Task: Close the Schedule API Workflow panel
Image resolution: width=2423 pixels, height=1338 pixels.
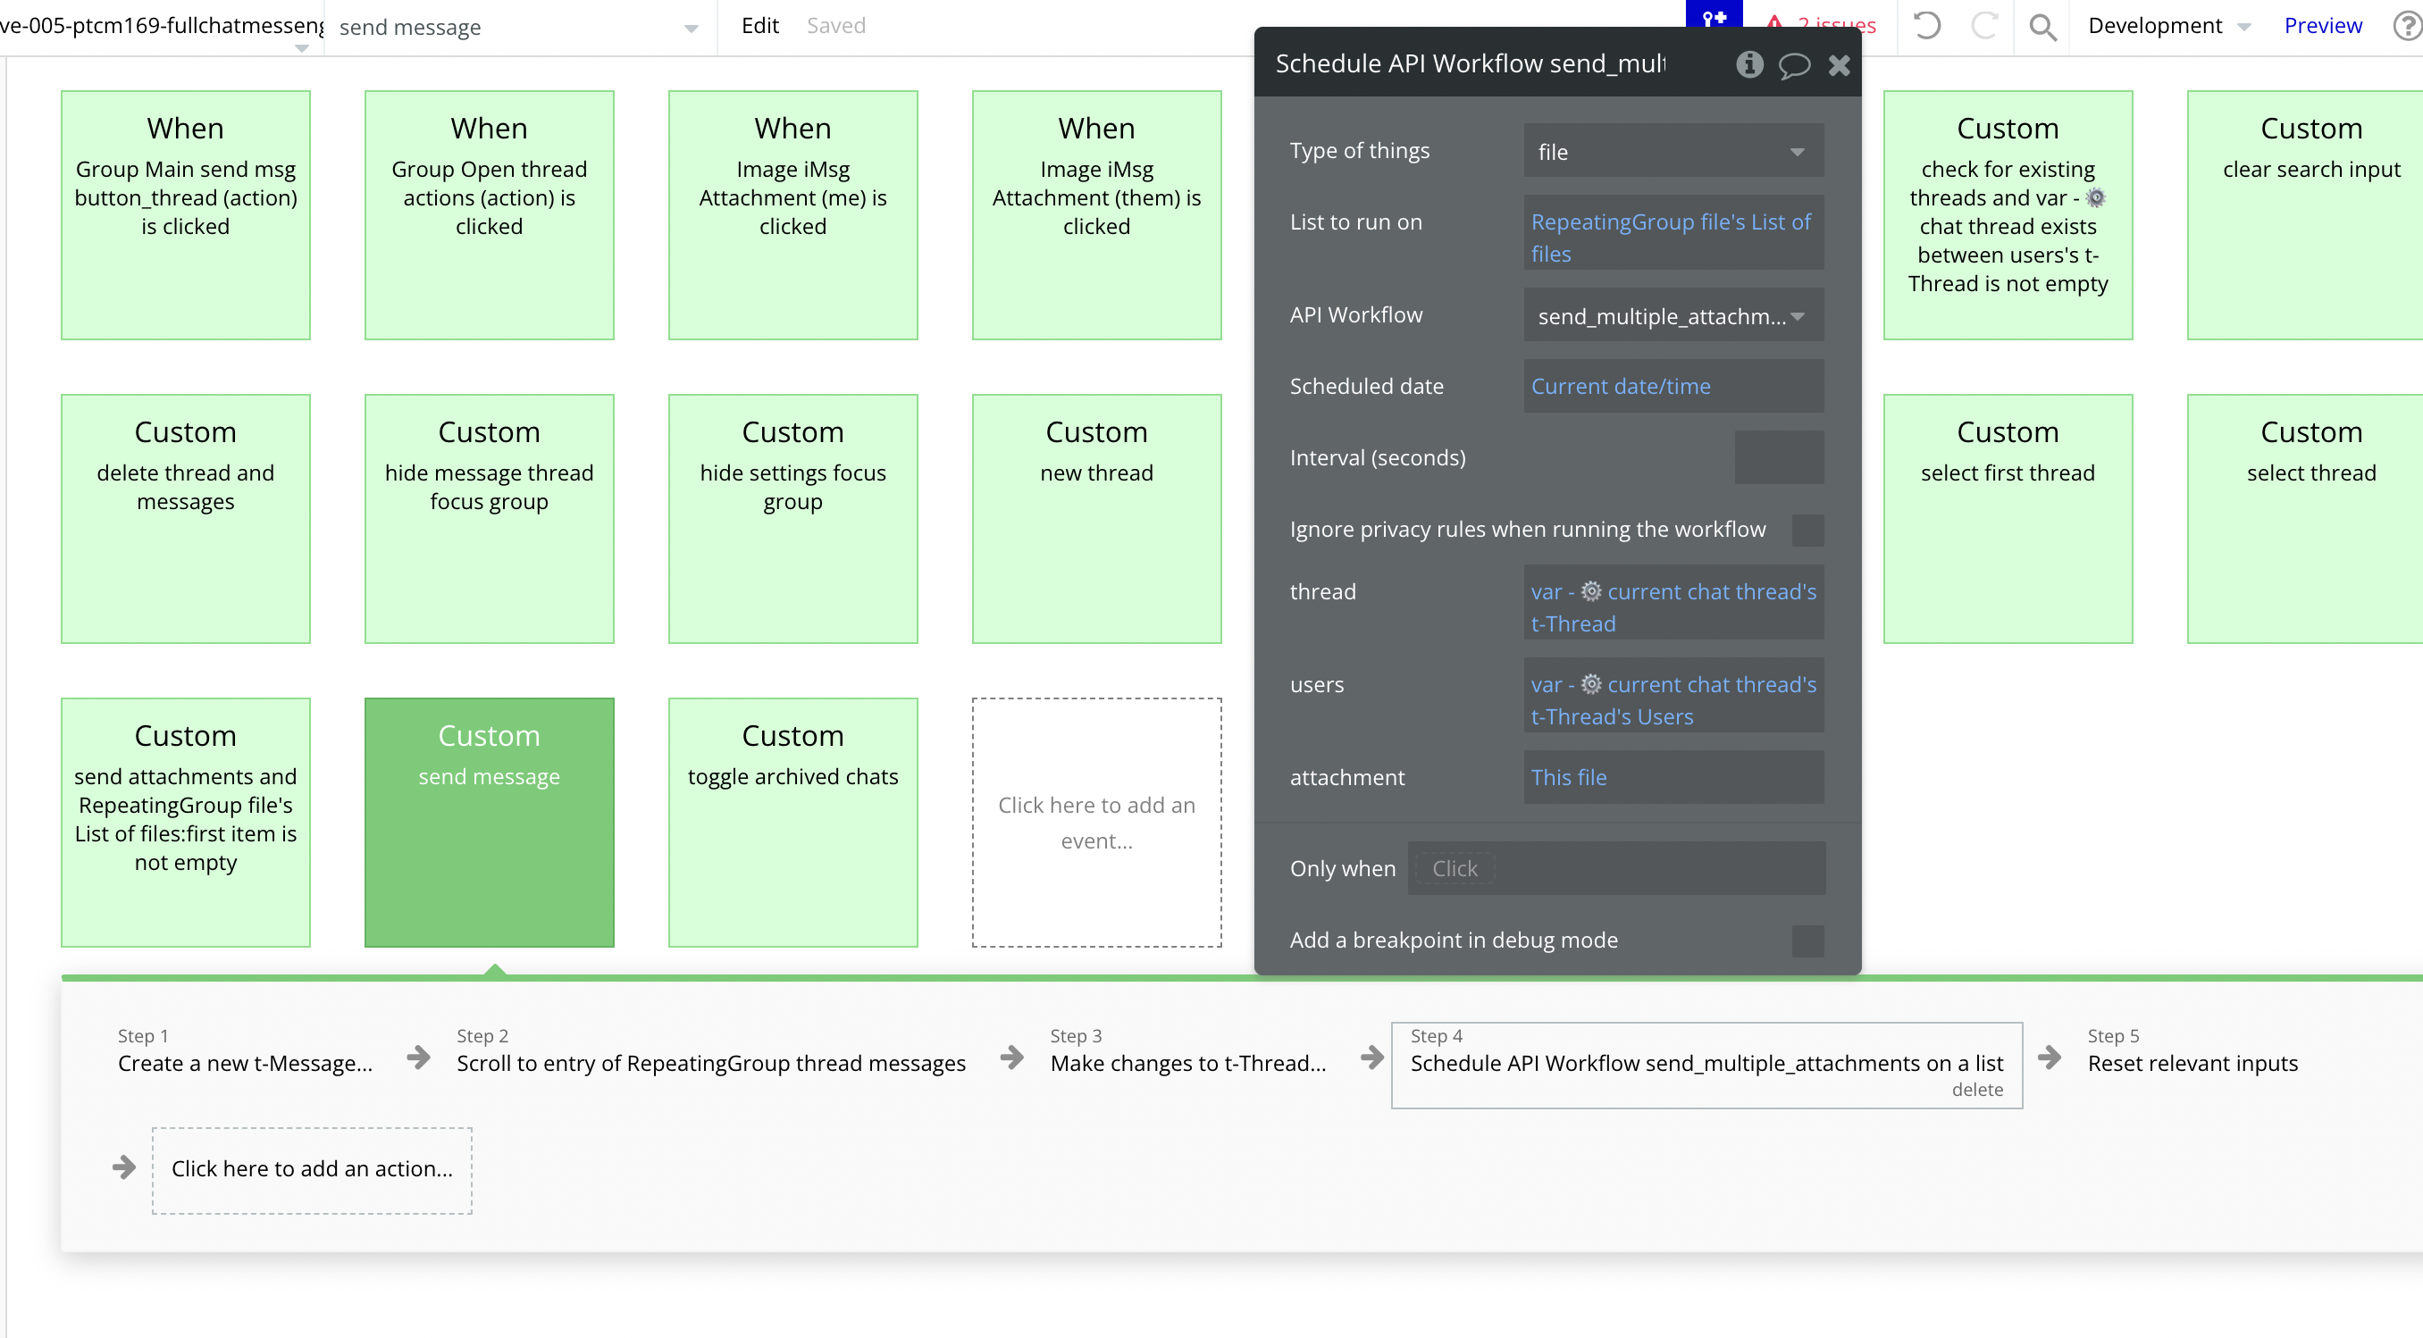Action: 1839,65
